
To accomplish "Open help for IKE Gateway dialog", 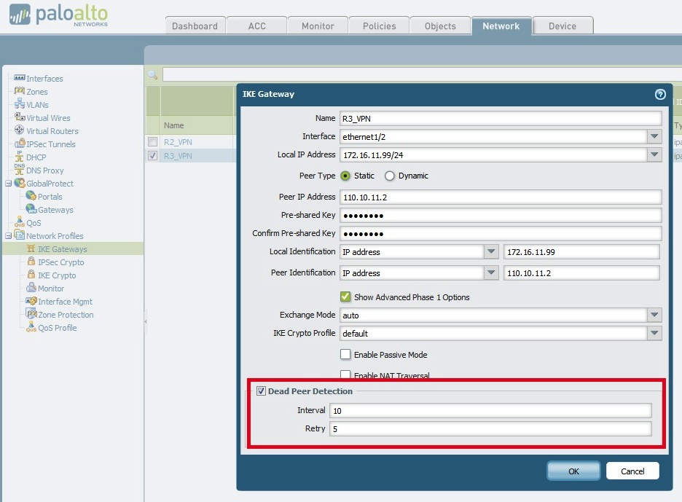I will (x=660, y=95).
